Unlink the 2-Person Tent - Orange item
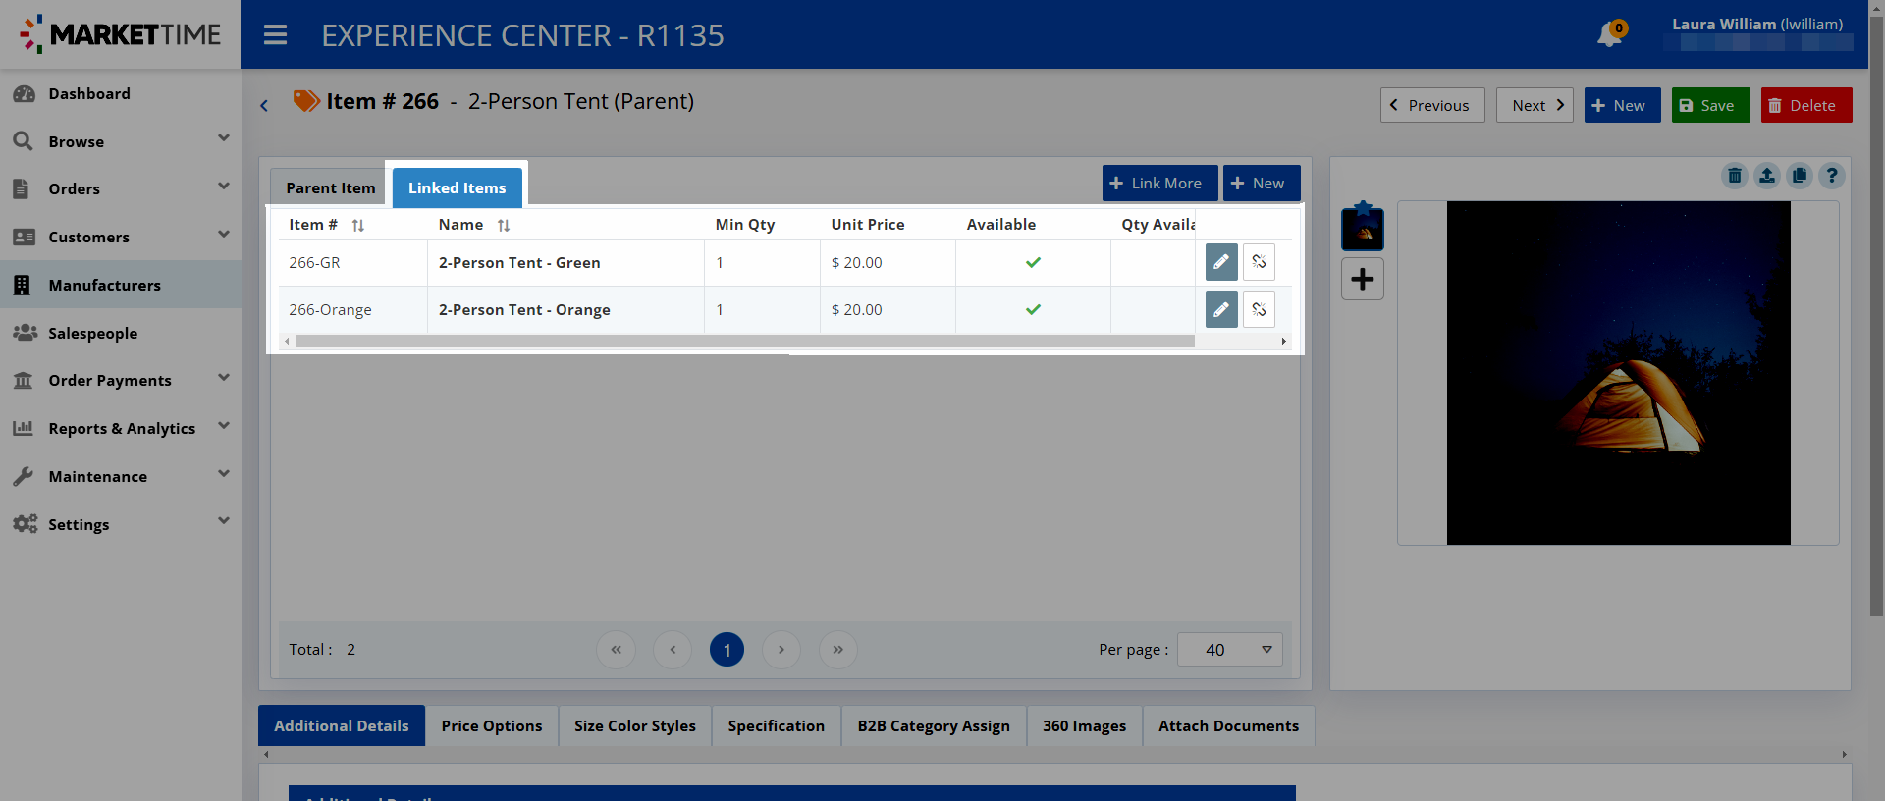Viewport: 1885px width, 801px height. point(1259,310)
